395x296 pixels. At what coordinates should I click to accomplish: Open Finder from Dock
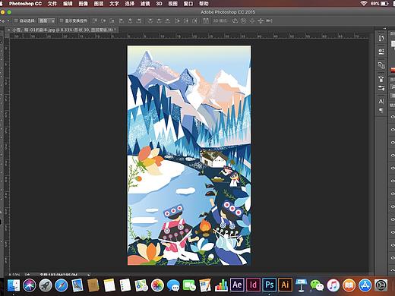(x=14, y=285)
